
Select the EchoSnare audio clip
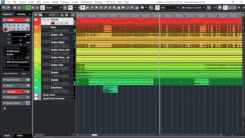[111, 89]
